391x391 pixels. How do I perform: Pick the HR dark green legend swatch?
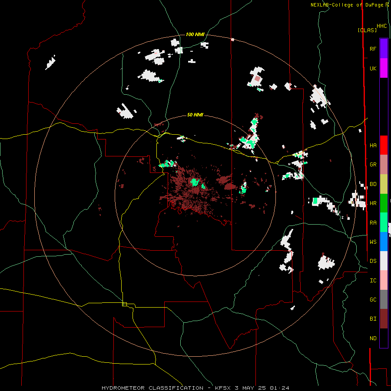pyautogui.click(x=384, y=203)
